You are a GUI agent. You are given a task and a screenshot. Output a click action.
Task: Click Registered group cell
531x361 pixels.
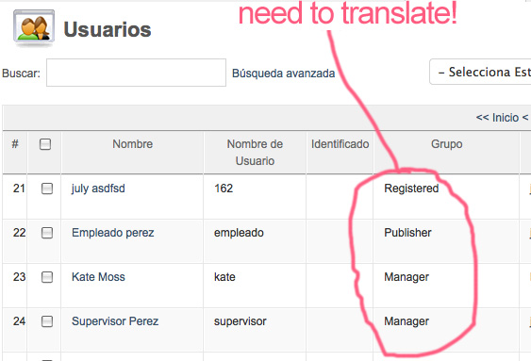(411, 189)
